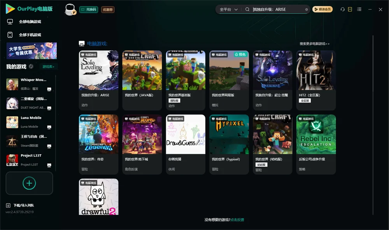389x230 pixels.
Task: Click the PC icon beside Luna Mobile
Action: click(49, 127)
